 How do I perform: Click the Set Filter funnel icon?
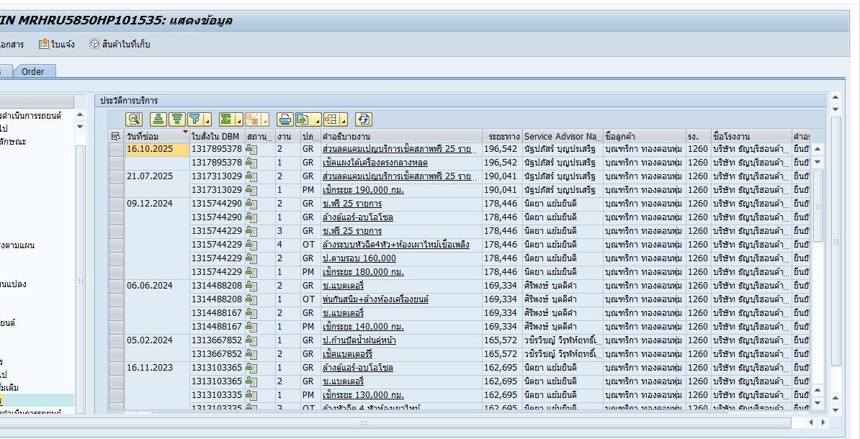pos(194,119)
